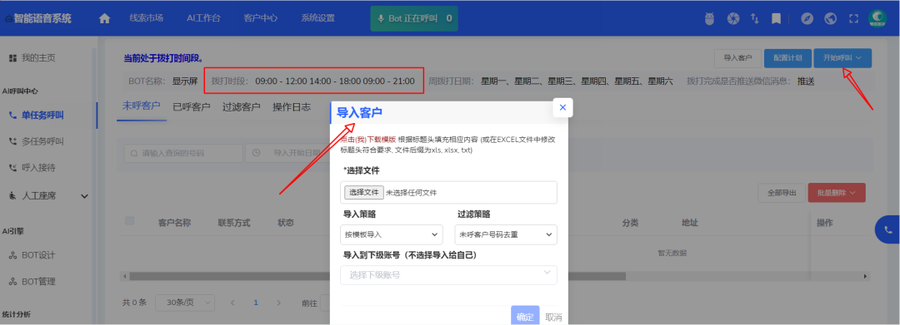Click the Bot 正在呼叫 status button

click(414, 19)
